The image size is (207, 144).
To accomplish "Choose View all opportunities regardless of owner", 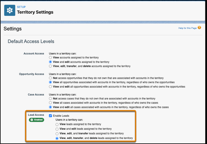I will [x=50, y=82].
